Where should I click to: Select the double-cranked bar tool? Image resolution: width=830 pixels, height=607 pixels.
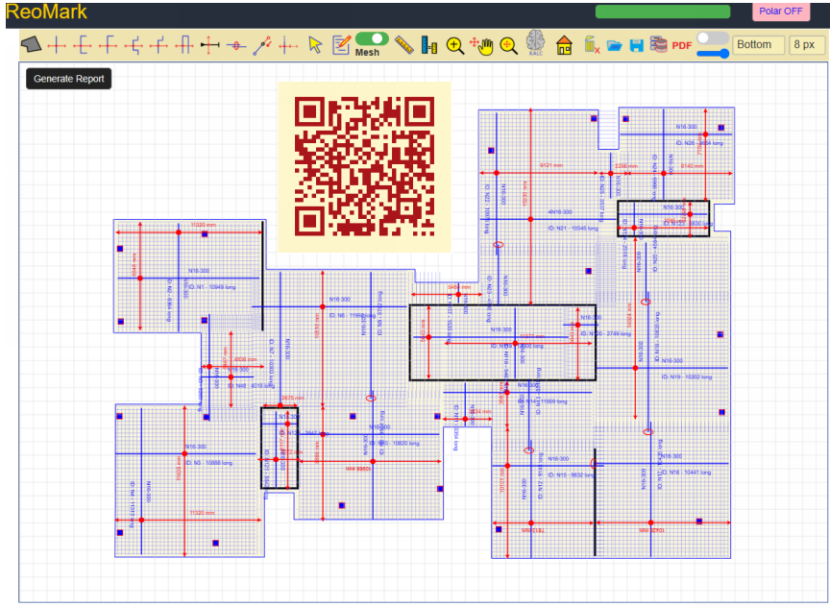click(134, 45)
